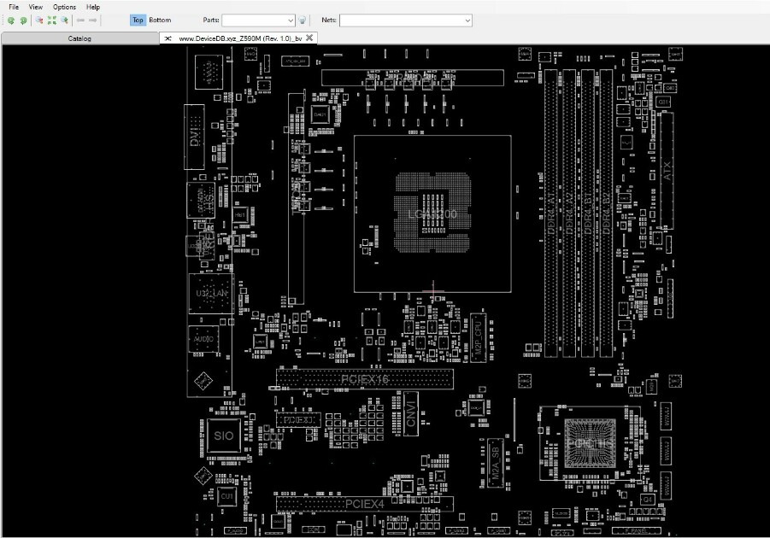770x538 pixels.
Task: Click the lightbulb highlight icon beside Parts
Action: pos(303,20)
